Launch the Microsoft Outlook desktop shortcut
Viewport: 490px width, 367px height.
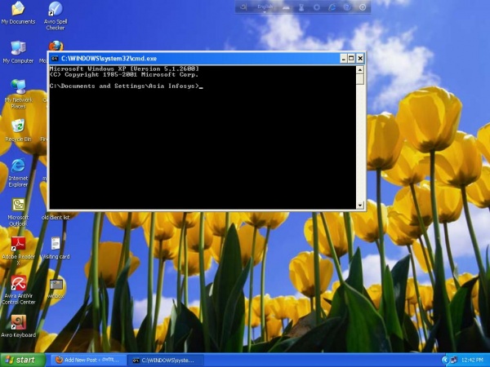pyautogui.click(x=18, y=212)
